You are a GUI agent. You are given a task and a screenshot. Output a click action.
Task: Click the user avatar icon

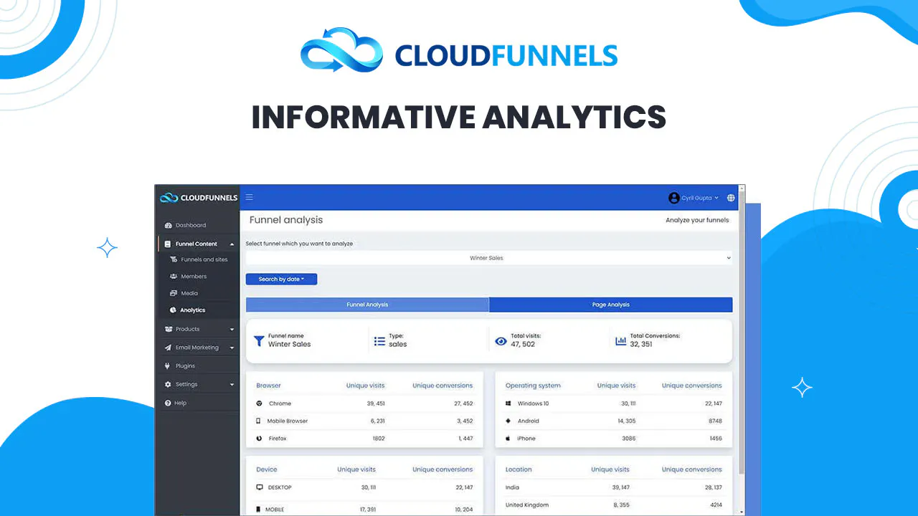(673, 198)
